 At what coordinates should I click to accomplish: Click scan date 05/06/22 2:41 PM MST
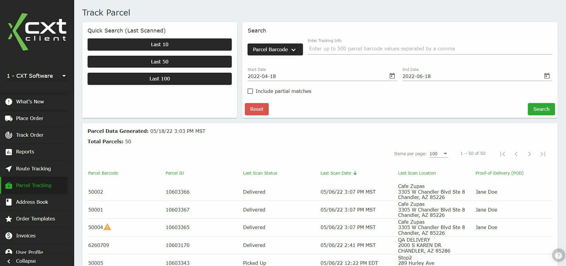tap(348, 245)
